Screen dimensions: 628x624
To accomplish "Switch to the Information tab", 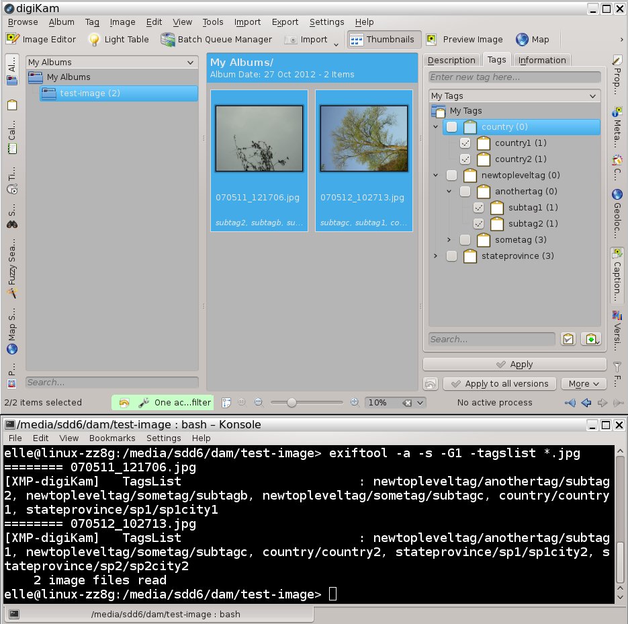I will click(x=542, y=60).
